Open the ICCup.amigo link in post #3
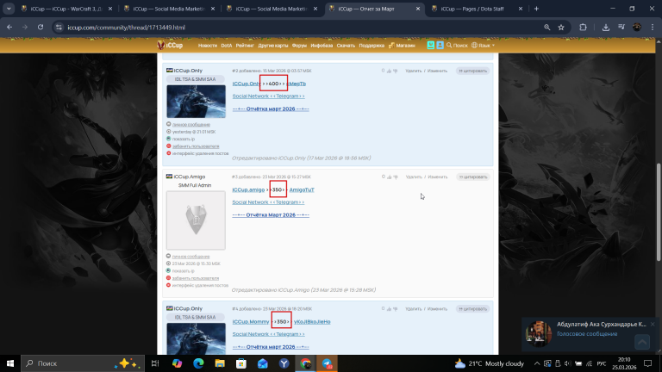 point(248,189)
